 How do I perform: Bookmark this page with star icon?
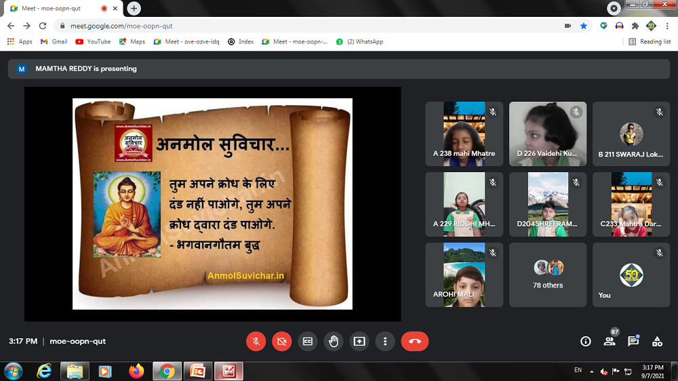584,26
